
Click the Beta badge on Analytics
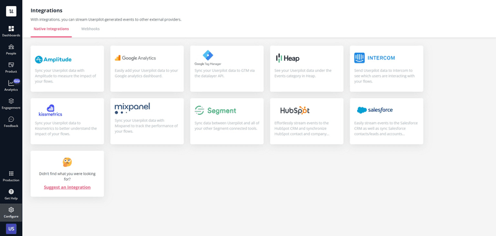click(x=17, y=81)
